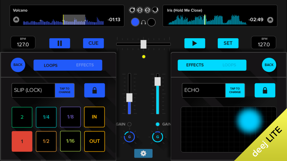Enable headphone cue for the right deck
Screen dimensions: 287x161
click(x=151, y=22)
